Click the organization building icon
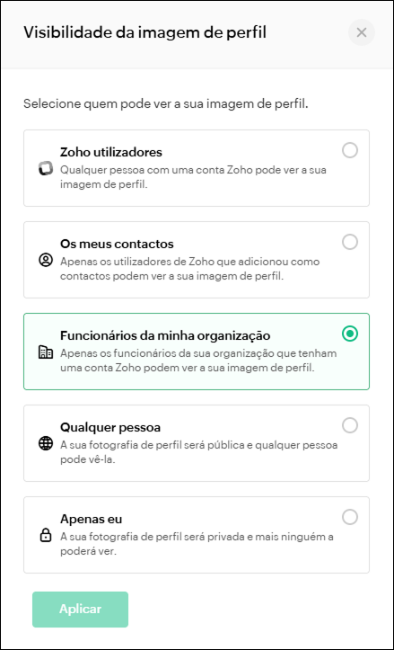 coord(46,352)
